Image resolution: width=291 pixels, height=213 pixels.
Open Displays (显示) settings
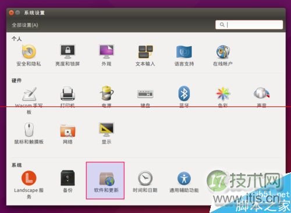(x=107, y=133)
